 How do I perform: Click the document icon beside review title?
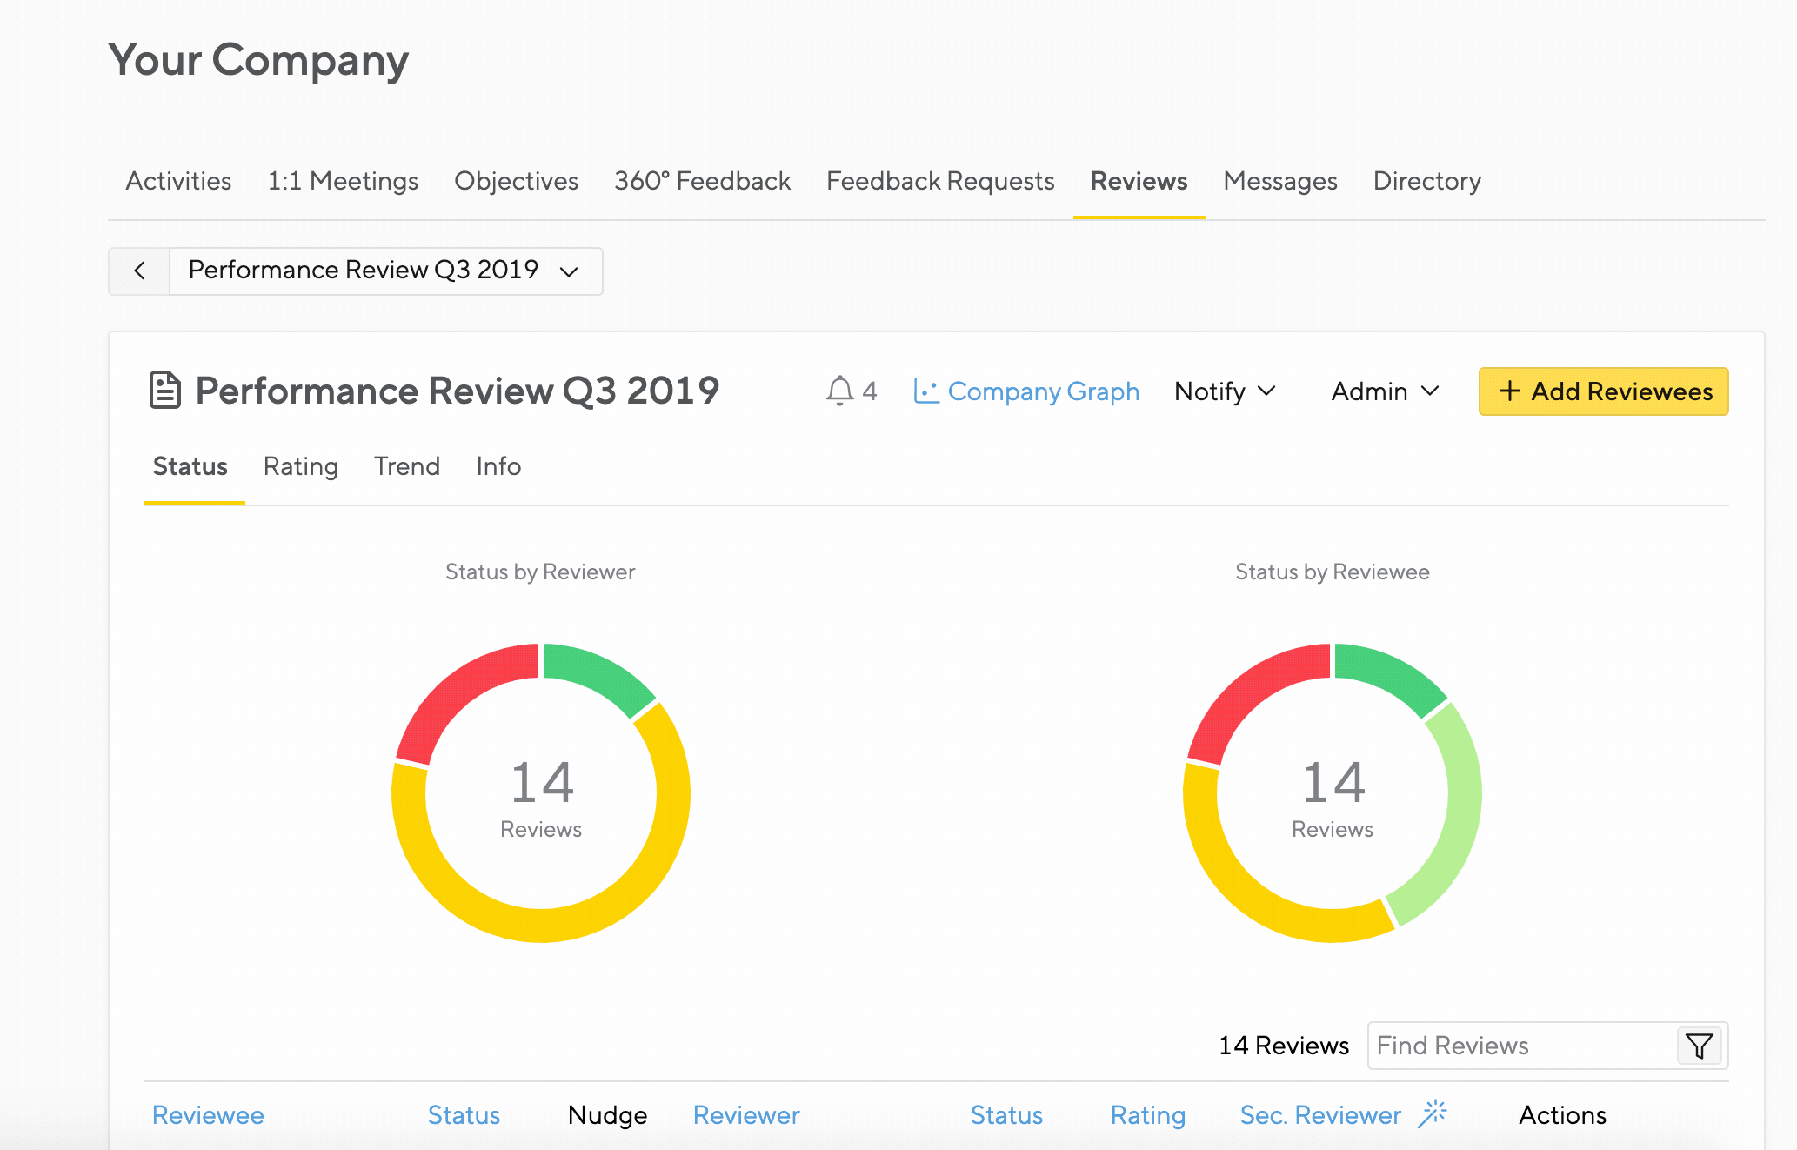tap(165, 391)
